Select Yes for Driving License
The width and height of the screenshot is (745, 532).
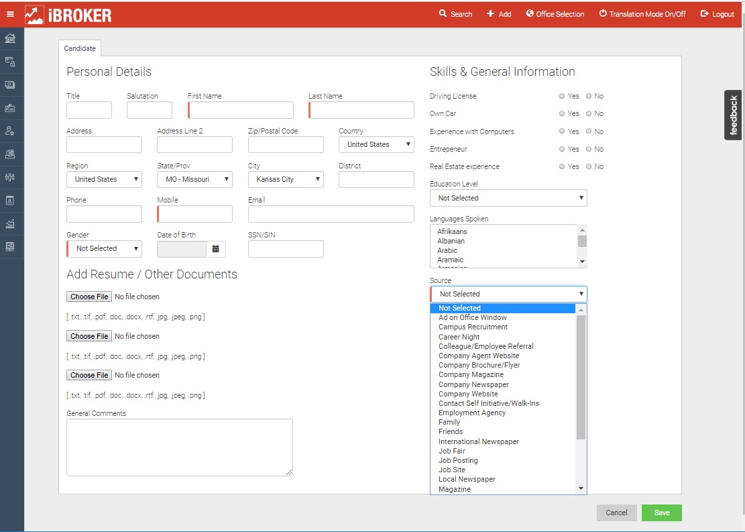(562, 96)
